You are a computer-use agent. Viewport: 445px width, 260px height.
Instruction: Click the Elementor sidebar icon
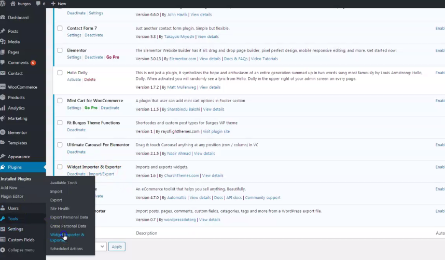tap(3, 132)
